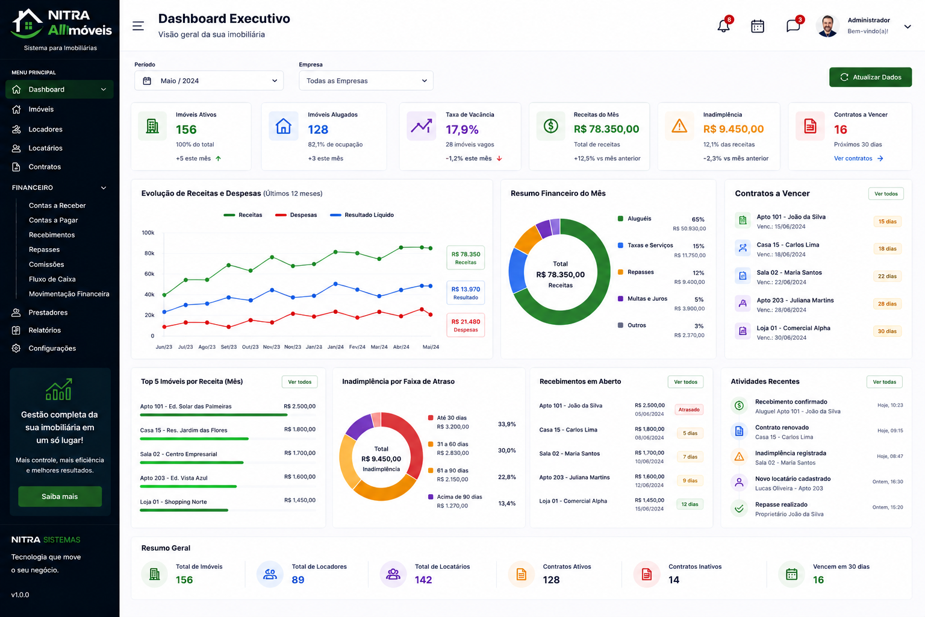Click the Inadimplência warning triangle icon
Screen dimensions: 925x617
tap(679, 126)
